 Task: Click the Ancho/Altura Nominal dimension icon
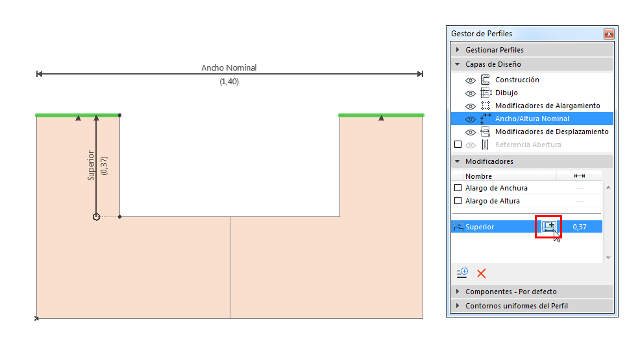486,119
